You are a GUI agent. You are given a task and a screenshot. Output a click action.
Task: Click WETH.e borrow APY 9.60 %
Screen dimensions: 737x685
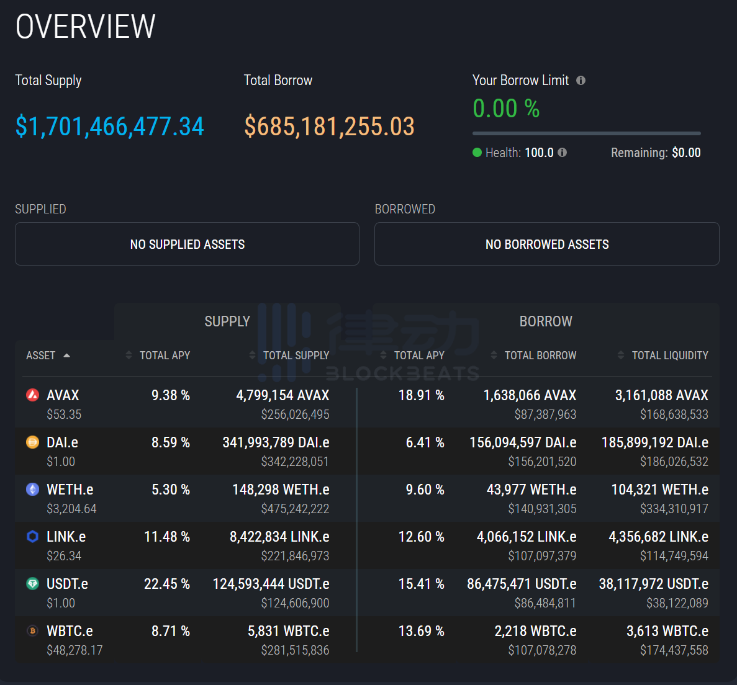(425, 489)
